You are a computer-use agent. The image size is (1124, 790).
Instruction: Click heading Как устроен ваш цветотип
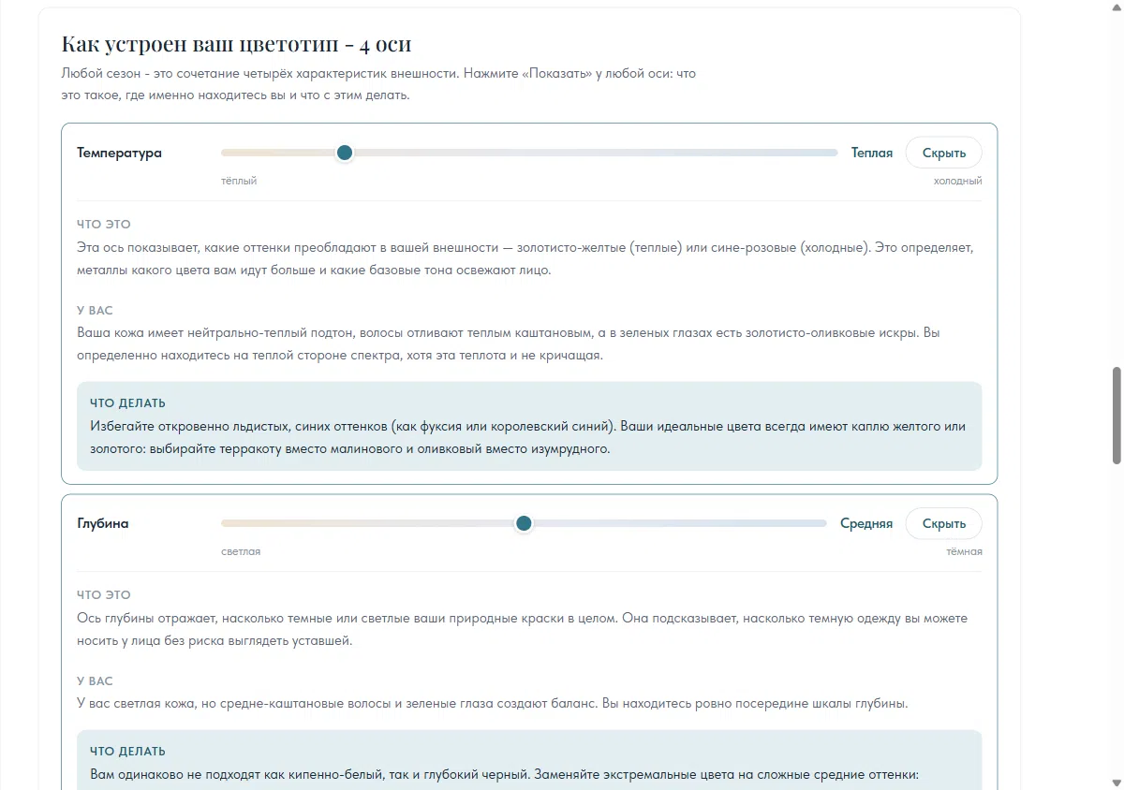pyautogui.click(x=236, y=44)
